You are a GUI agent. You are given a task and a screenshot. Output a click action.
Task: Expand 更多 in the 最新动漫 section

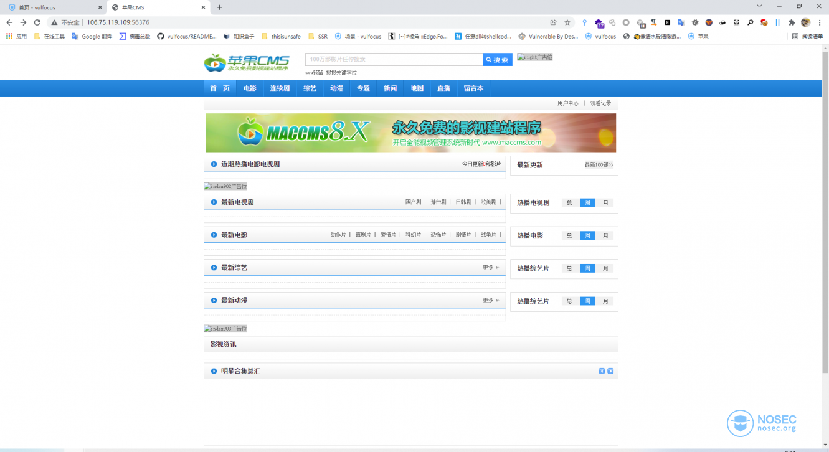pyautogui.click(x=491, y=300)
